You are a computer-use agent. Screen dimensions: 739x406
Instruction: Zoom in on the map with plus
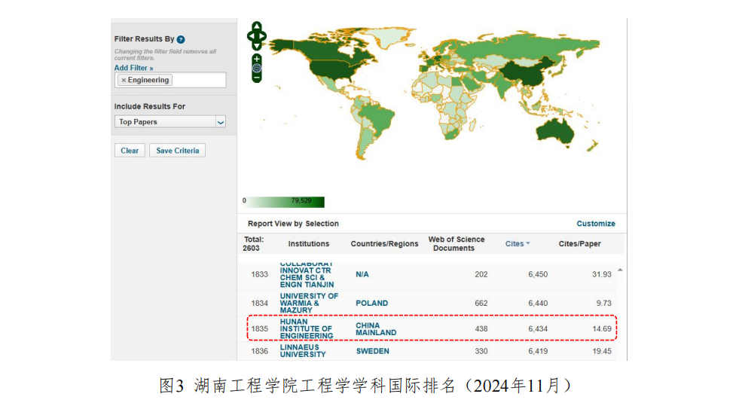(256, 59)
